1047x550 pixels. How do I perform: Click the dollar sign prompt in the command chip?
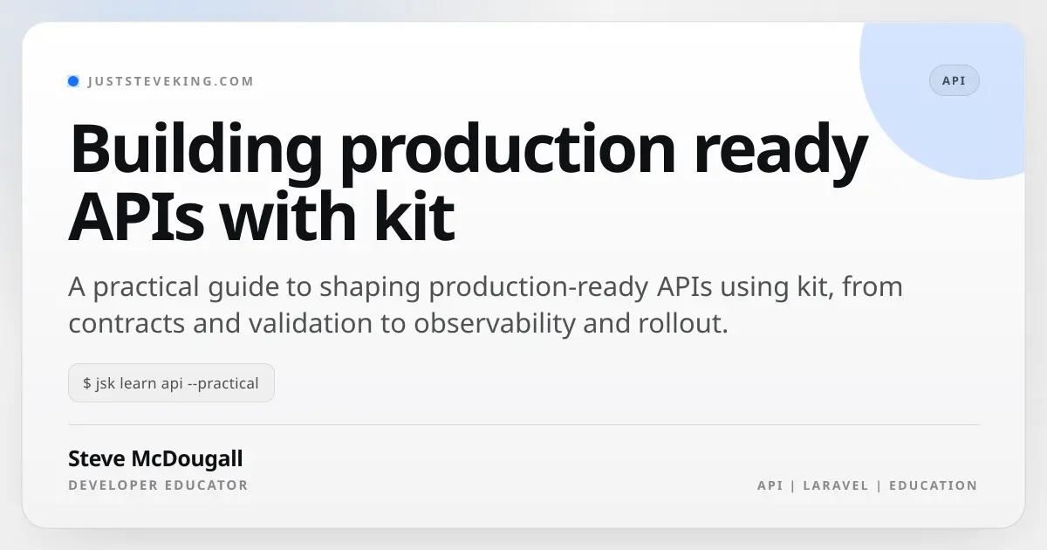(x=87, y=383)
